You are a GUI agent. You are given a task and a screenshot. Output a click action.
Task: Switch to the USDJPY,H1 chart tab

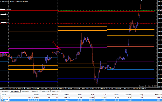pos(36,91)
